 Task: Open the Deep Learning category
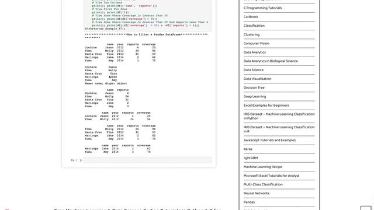coord(255,96)
